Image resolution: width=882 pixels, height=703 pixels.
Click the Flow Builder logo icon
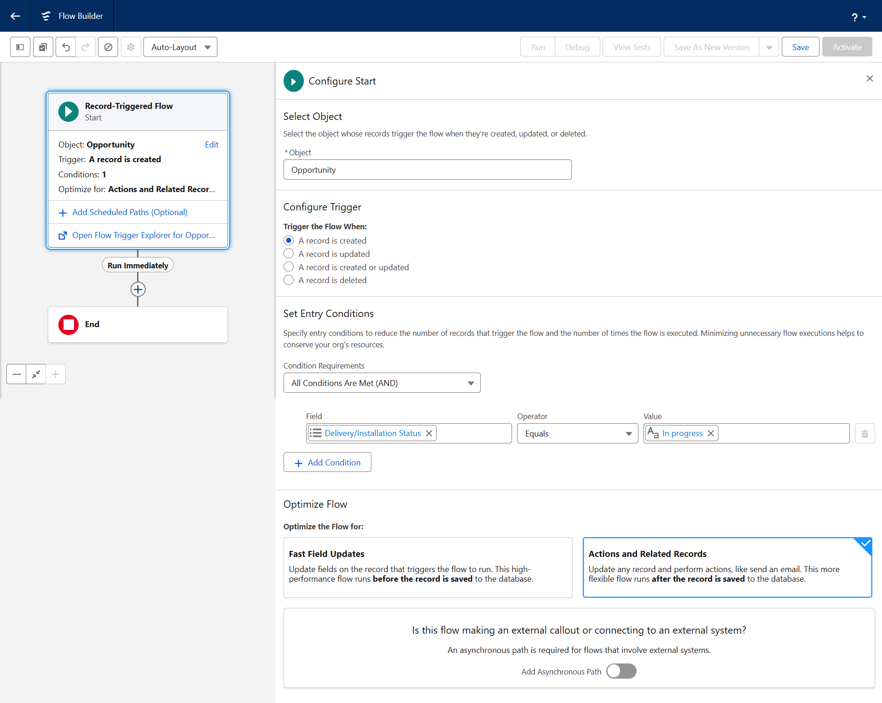[46, 16]
